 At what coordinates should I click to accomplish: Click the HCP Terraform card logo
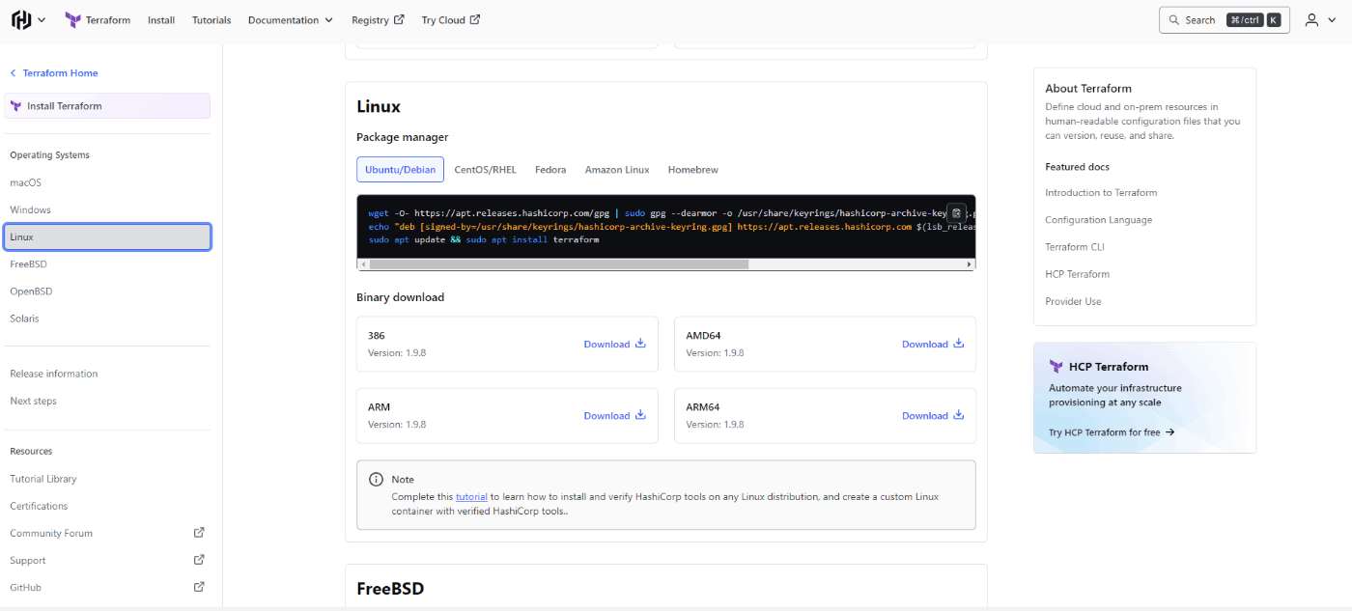(1056, 367)
